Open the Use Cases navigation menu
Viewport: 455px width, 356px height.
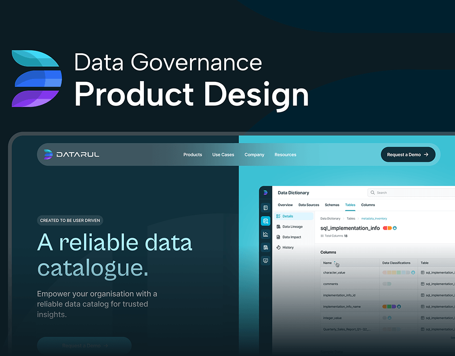click(223, 155)
